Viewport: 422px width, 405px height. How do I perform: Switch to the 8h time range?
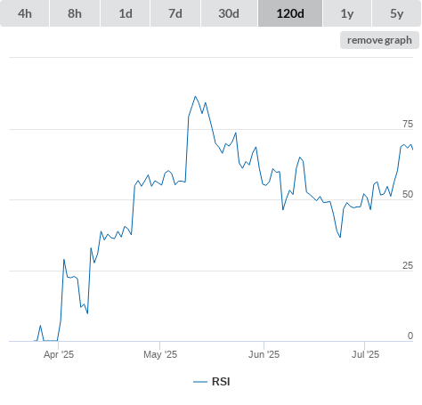tap(75, 13)
